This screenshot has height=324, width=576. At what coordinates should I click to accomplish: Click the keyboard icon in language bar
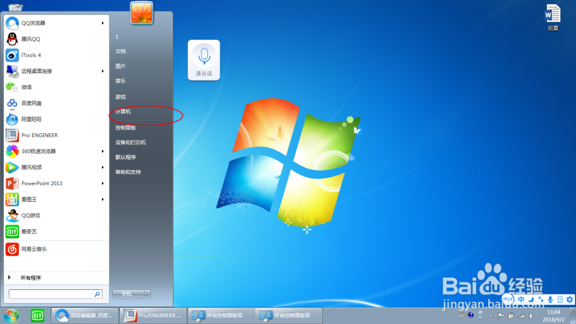point(462,315)
